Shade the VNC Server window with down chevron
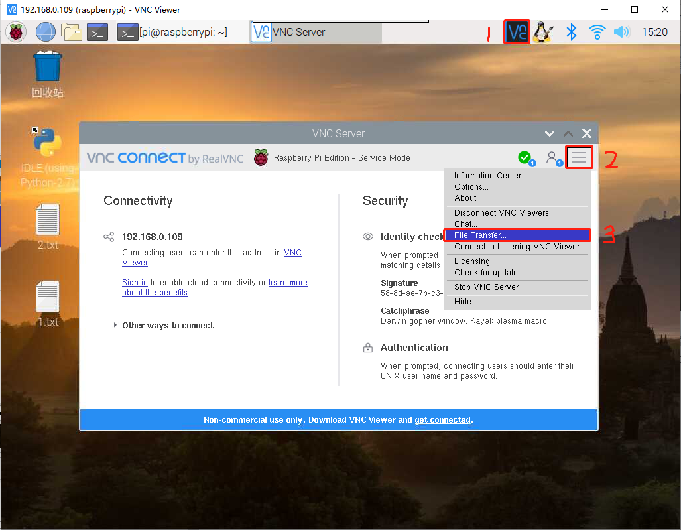Image resolution: width=681 pixels, height=530 pixels. click(x=550, y=134)
